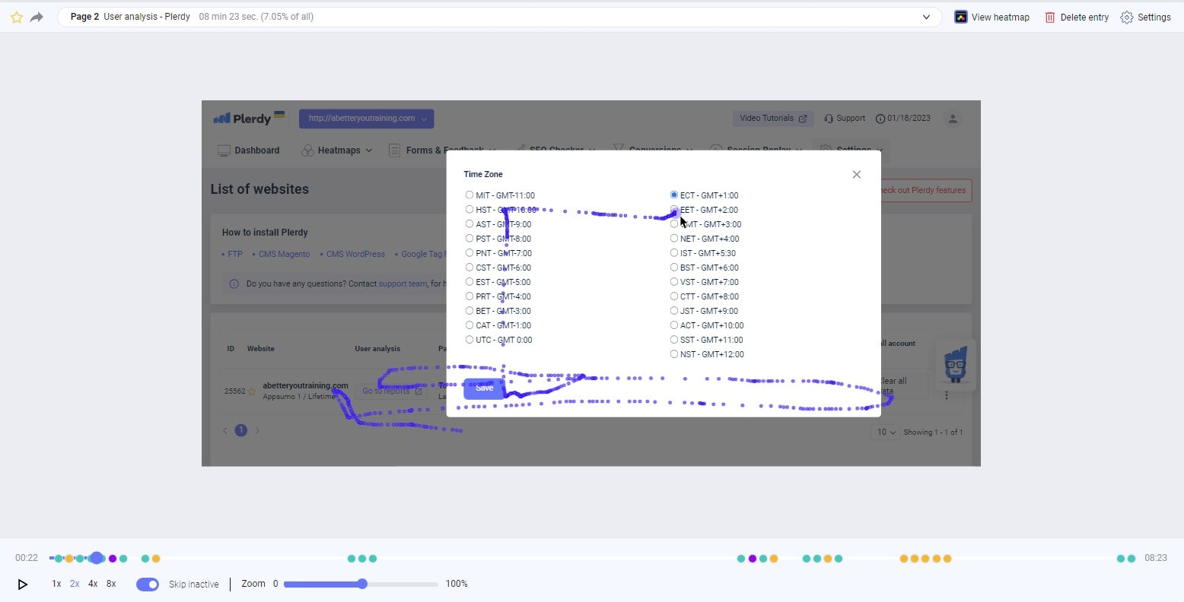Set playback speed to 4x

coord(93,584)
